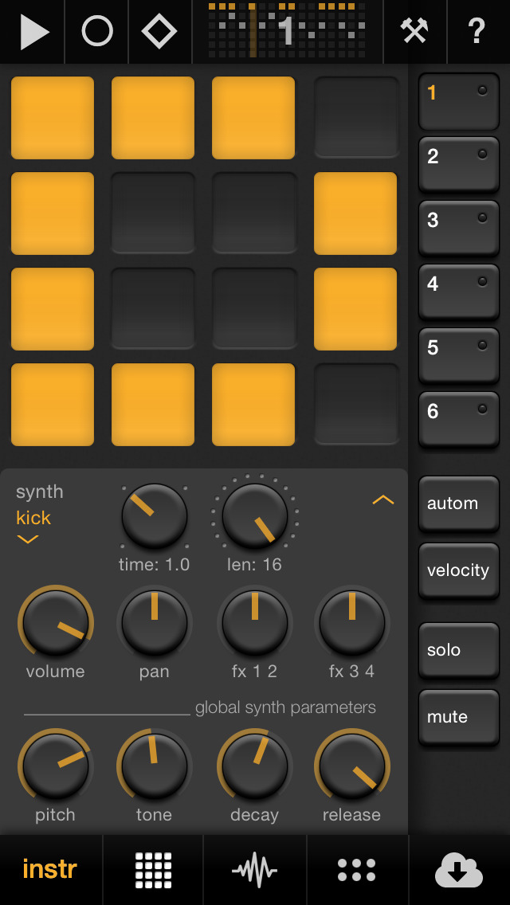This screenshot has height=905, width=510.
Task: Disable lit step pad row 2 column 4
Action: click(355, 214)
